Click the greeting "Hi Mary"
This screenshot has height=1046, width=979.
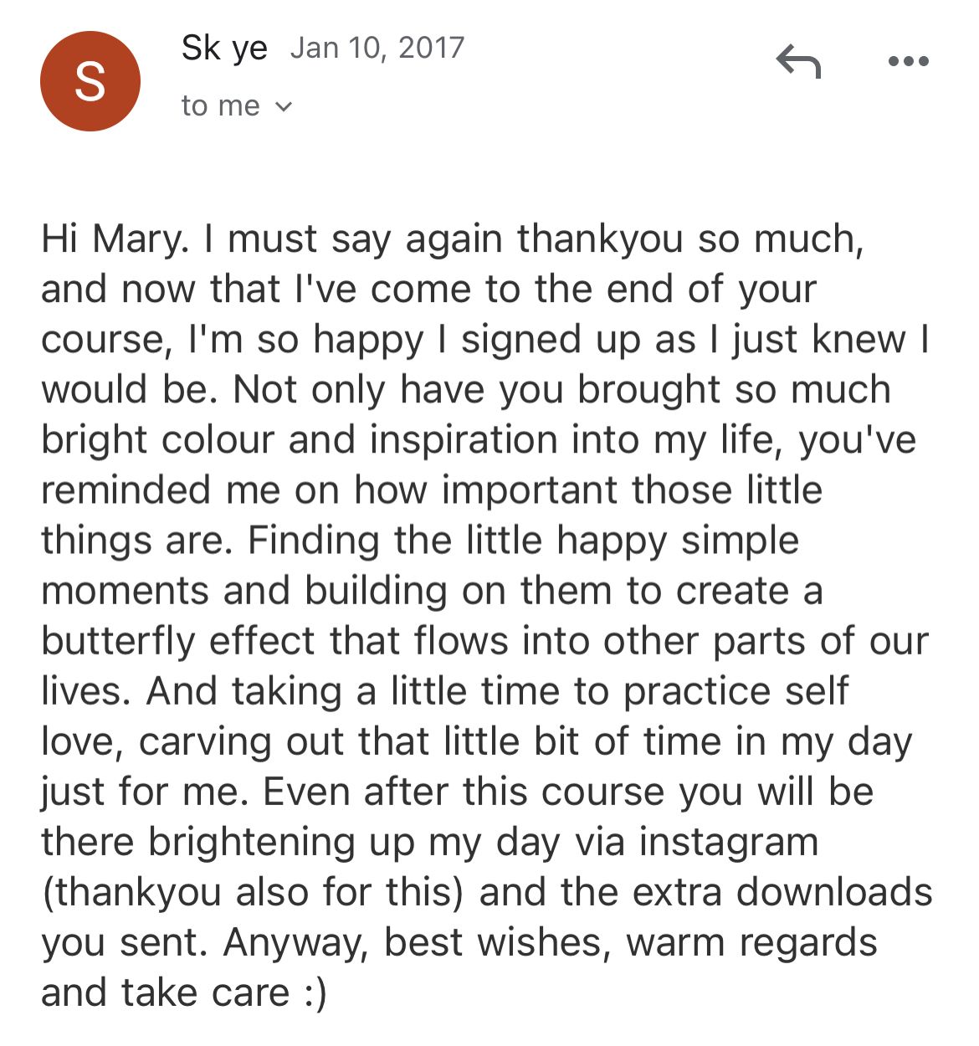point(110,239)
